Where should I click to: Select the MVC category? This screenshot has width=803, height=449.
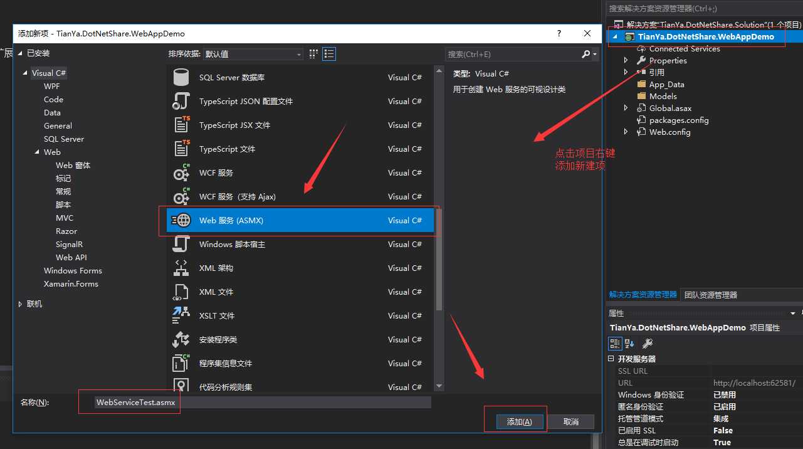tap(65, 218)
